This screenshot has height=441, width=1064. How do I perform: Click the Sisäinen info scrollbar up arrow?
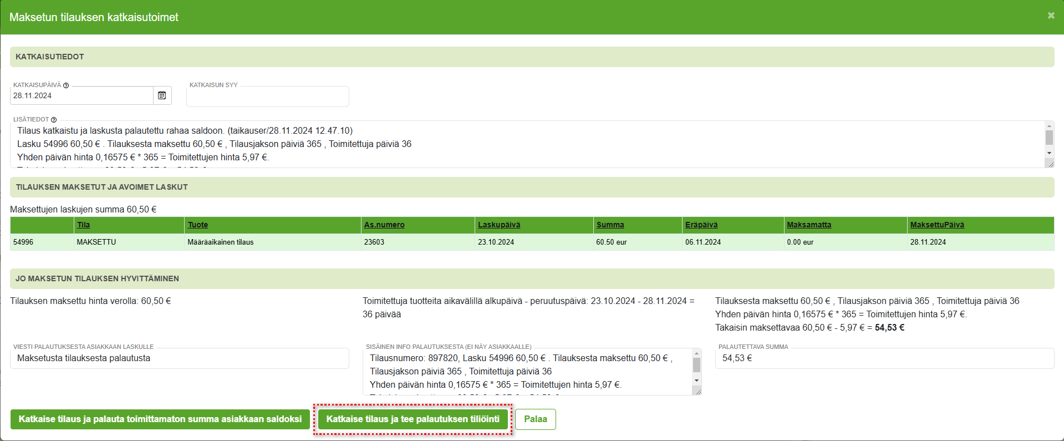point(697,353)
